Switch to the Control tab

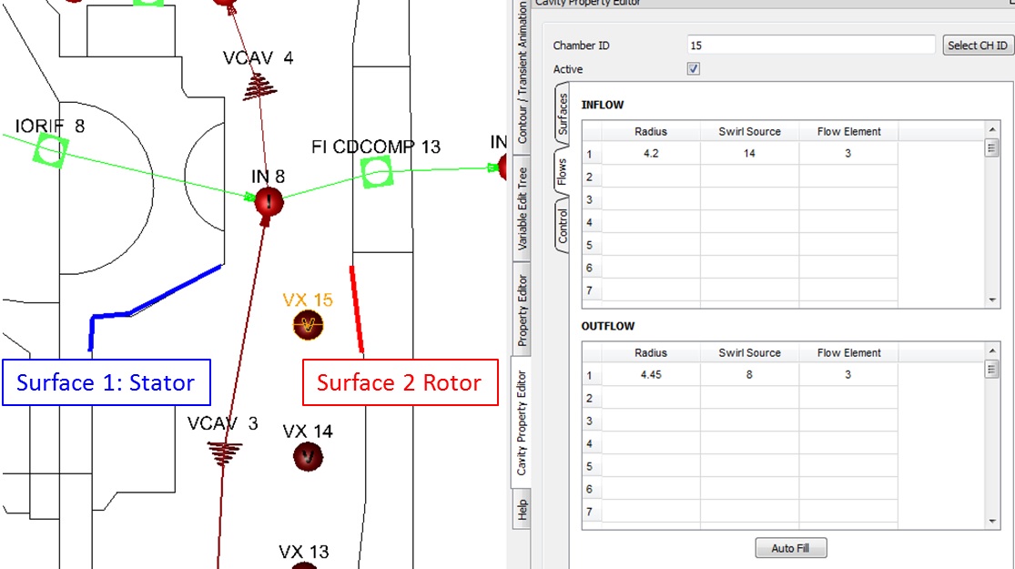click(563, 226)
